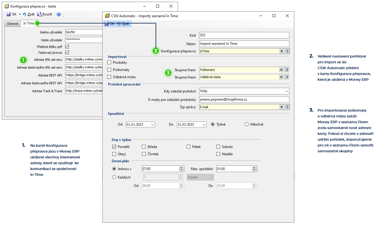Maximize the CSW Automatic window

coord(274,16)
